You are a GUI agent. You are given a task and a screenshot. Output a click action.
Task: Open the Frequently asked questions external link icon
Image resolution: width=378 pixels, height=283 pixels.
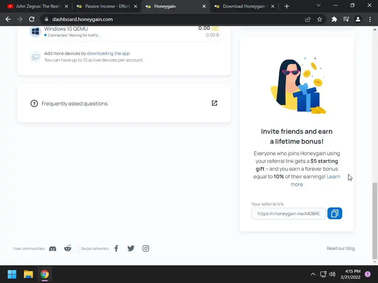pos(214,103)
